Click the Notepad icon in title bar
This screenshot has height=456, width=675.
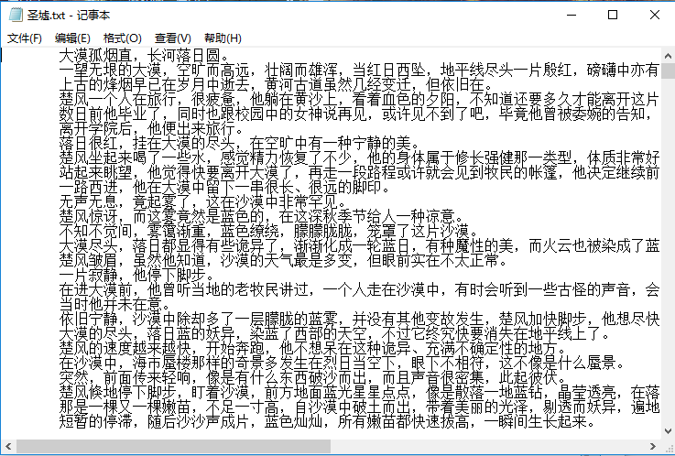[x=16, y=15]
